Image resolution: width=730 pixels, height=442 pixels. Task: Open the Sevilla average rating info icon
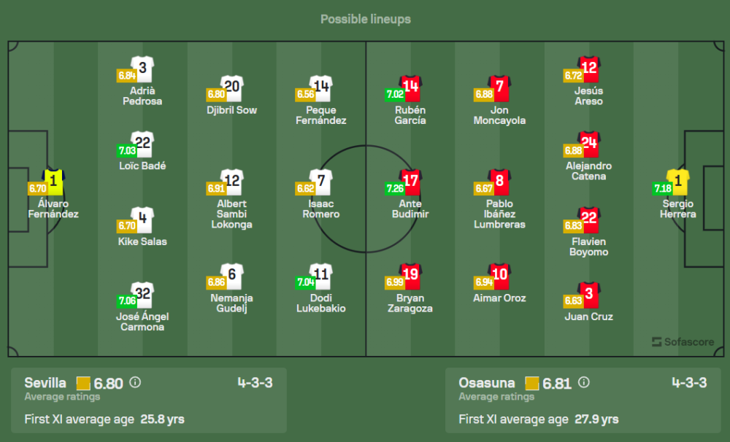[135, 382]
